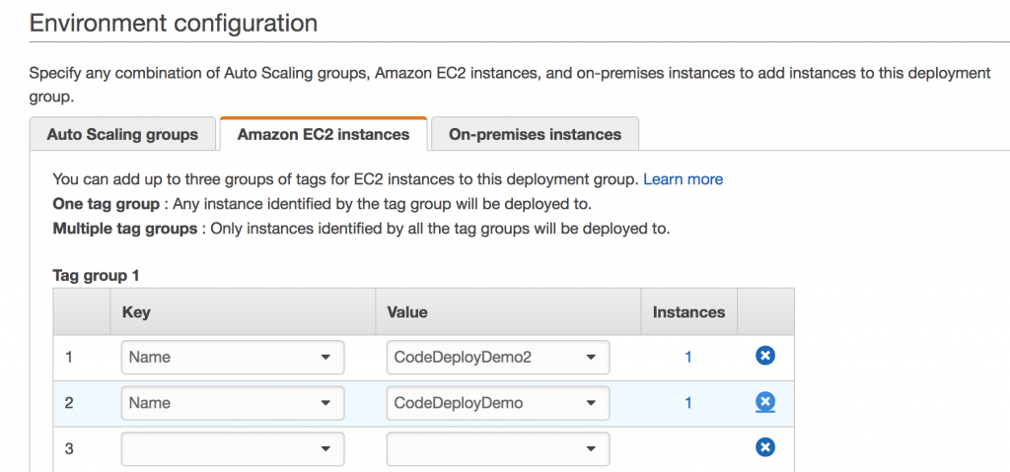Click the Instances column header

(x=688, y=311)
